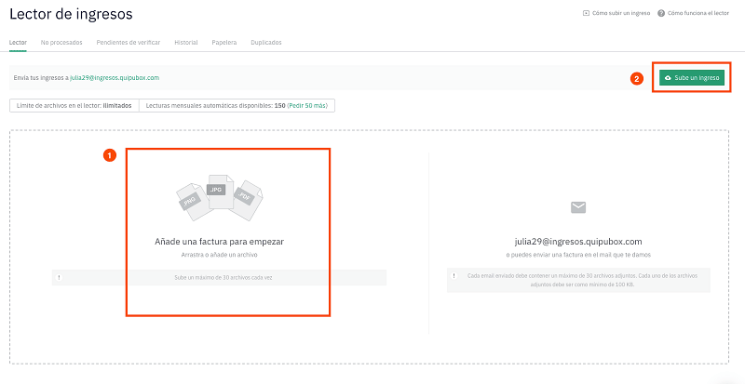
Task: Open the Historial tab
Action: (185, 42)
